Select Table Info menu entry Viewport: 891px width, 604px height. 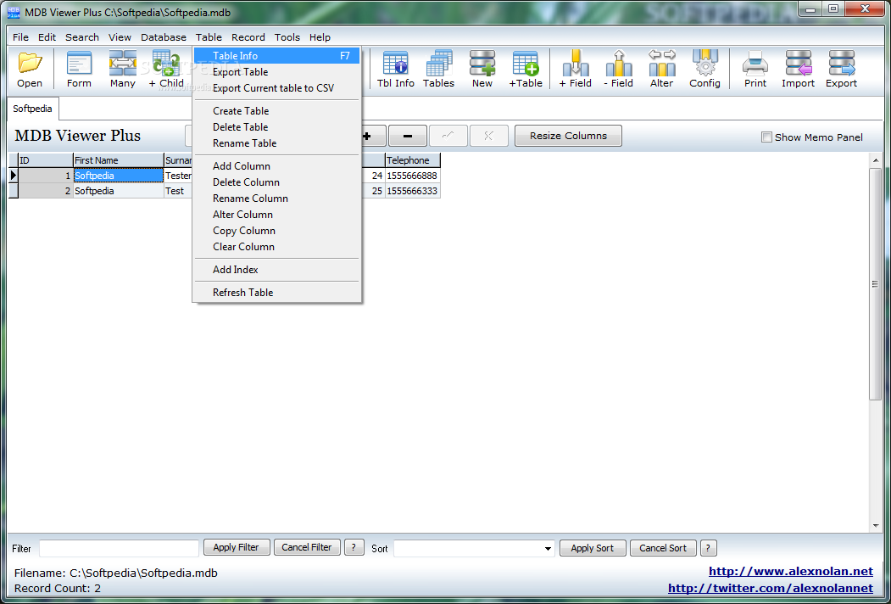click(x=276, y=56)
